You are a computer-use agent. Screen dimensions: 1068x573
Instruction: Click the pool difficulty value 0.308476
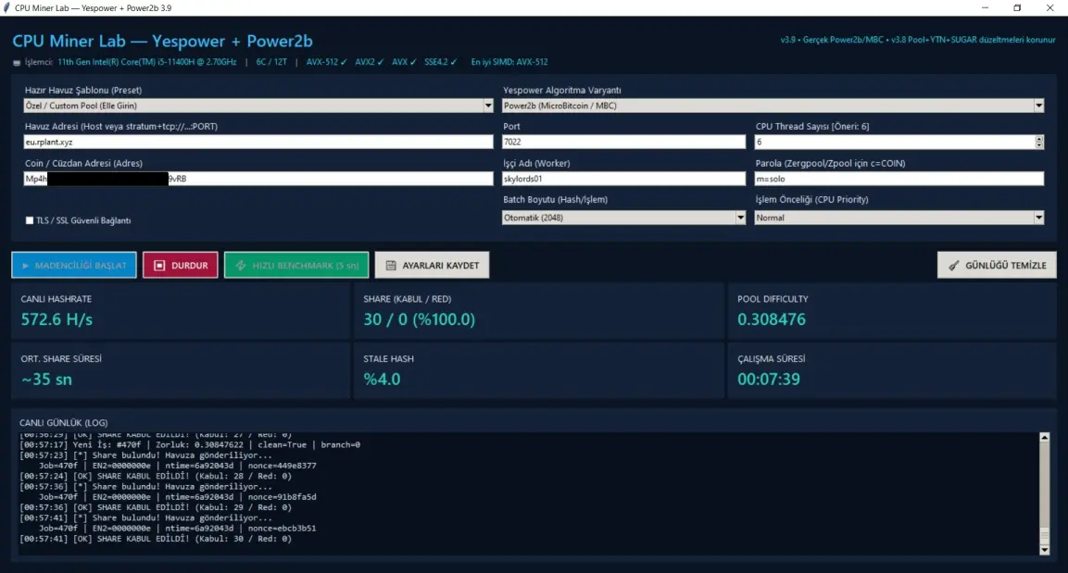(x=771, y=319)
